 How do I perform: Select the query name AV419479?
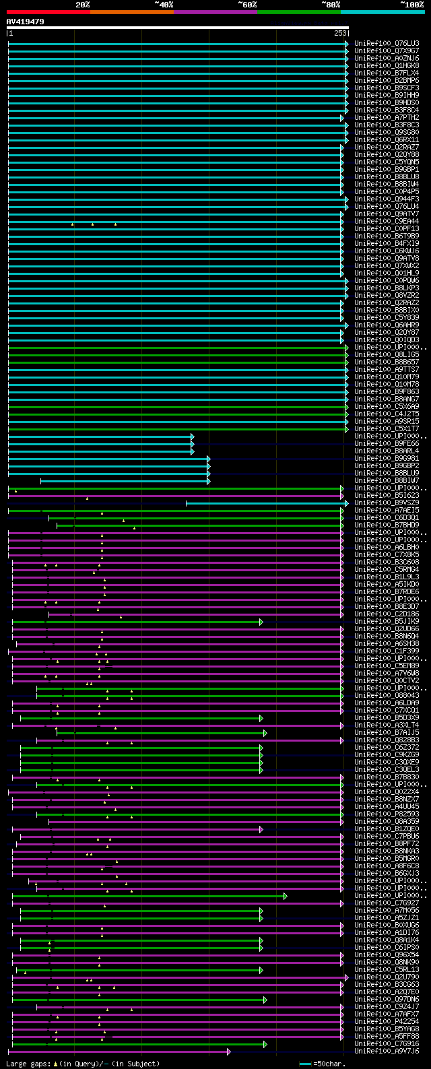point(26,22)
